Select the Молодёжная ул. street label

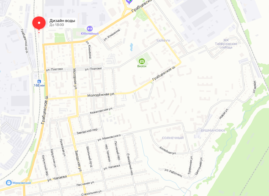point(101,95)
